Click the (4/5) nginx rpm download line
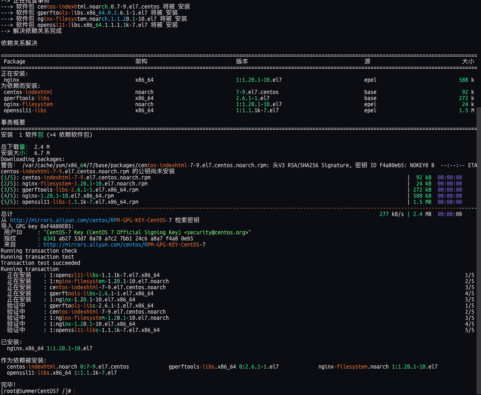This screenshot has height=395, width=481. point(231,196)
